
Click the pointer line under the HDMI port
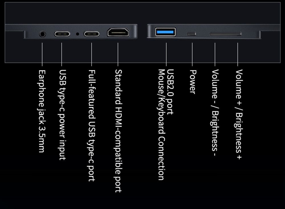[118, 54]
